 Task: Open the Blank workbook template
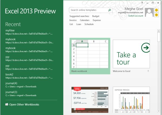pos(90,56)
